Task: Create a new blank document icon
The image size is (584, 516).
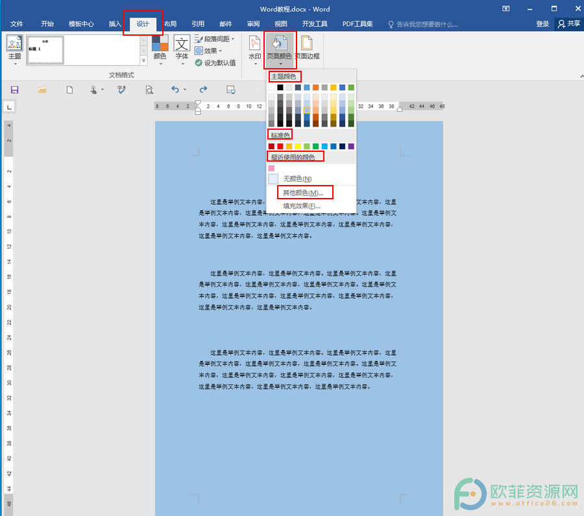Action: pos(69,90)
